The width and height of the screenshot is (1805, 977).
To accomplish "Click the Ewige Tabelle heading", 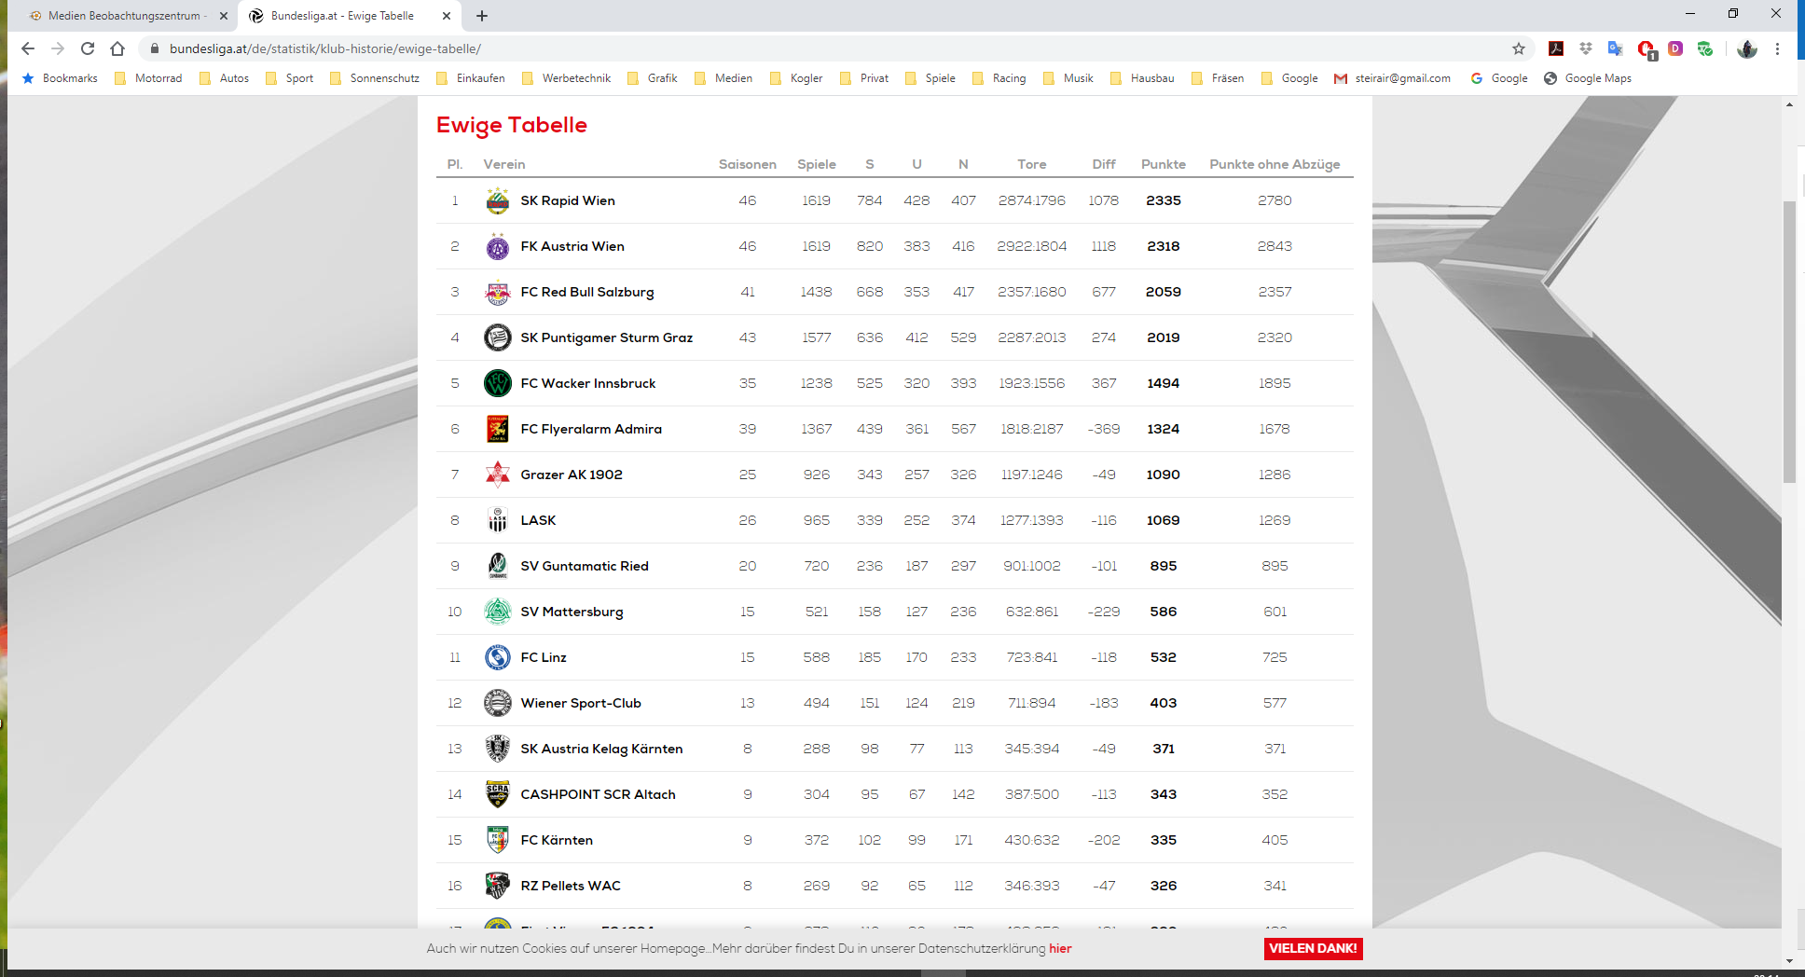I will point(512,125).
